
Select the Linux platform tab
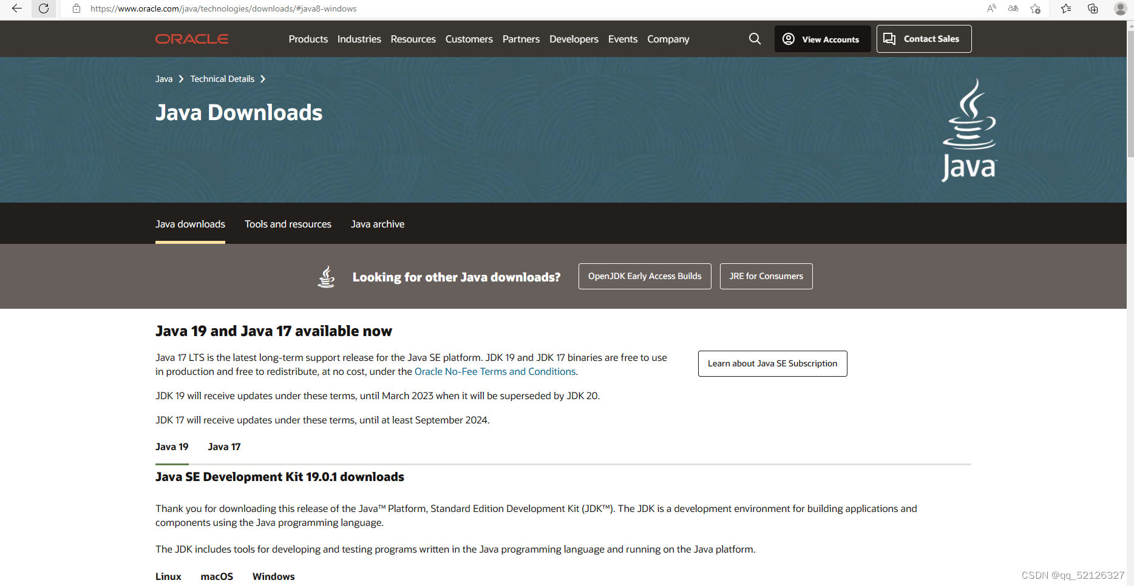[x=168, y=576]
